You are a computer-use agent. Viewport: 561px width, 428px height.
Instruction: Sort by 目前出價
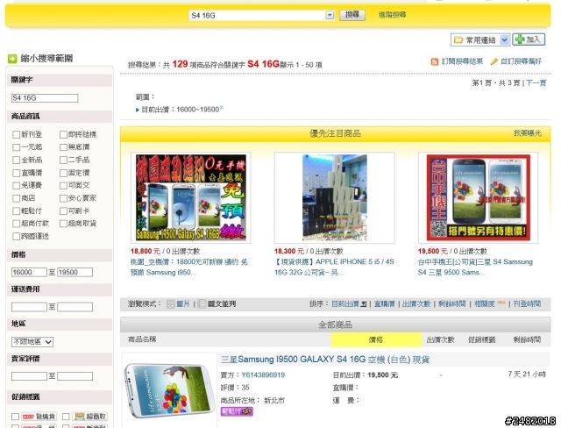tap(345, 304)
